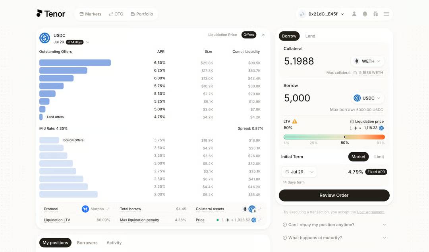Select Market order type
Image resolution: width=429 pixels, height=252 pixels.
click(x=358, y=157)
